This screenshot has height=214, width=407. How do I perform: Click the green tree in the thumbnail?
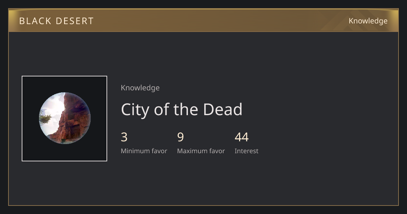point(45,119)
